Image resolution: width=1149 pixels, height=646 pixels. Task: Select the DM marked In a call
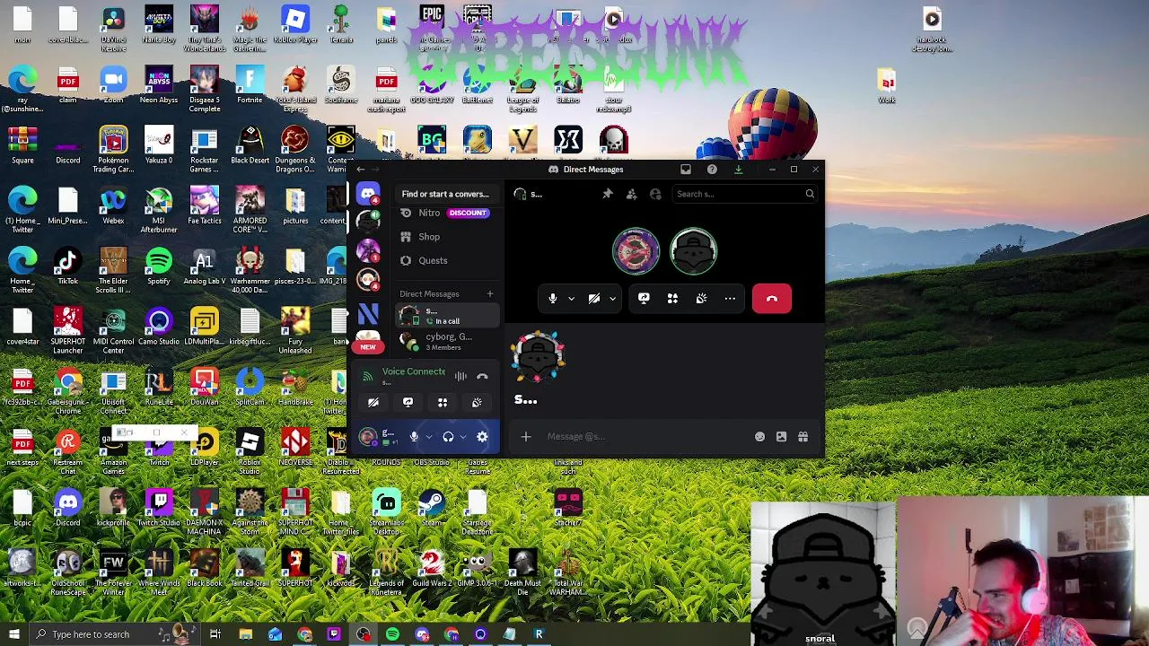coord(446,316)
